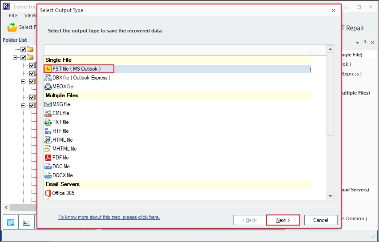Select the MBOX file output type
The height and width of the screenshot is (242, 379).
coord(177,87)
